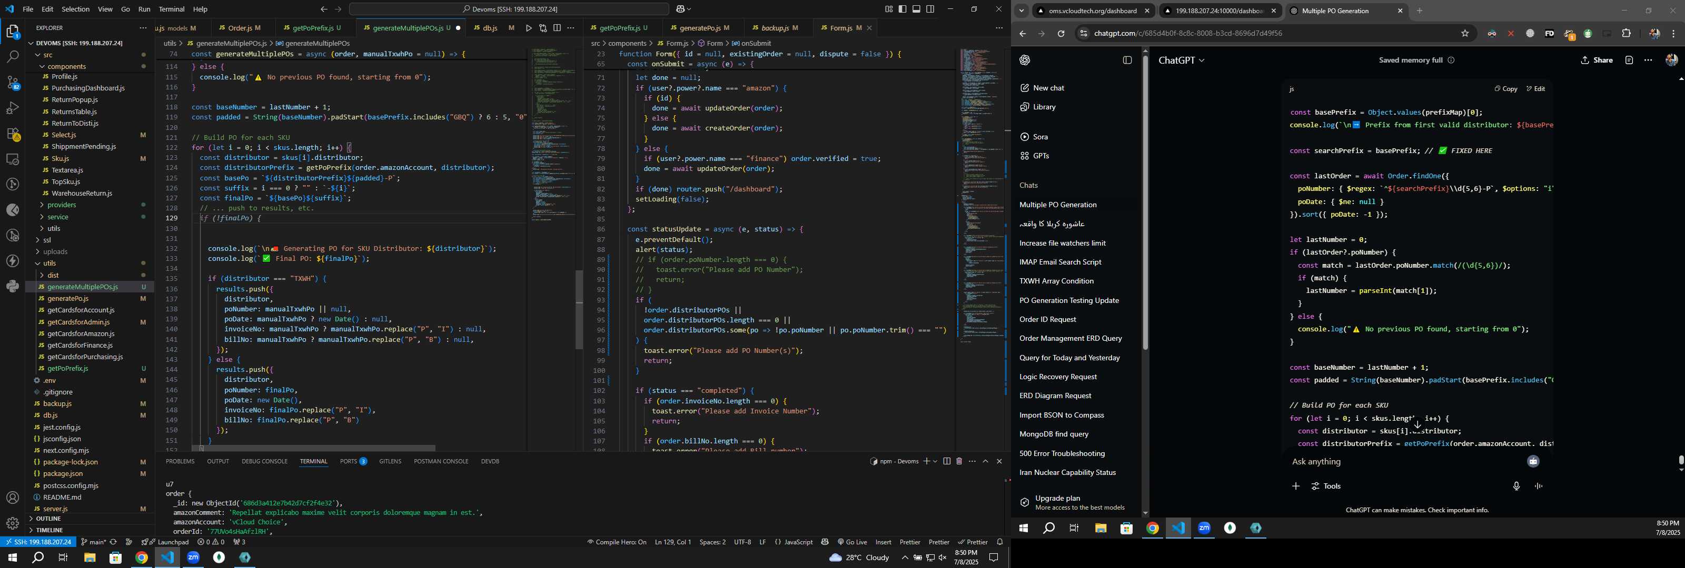This screenshot has width=1685, height=568.
Task: Click the Share button in ChatGPT header
Action: 1596,60
